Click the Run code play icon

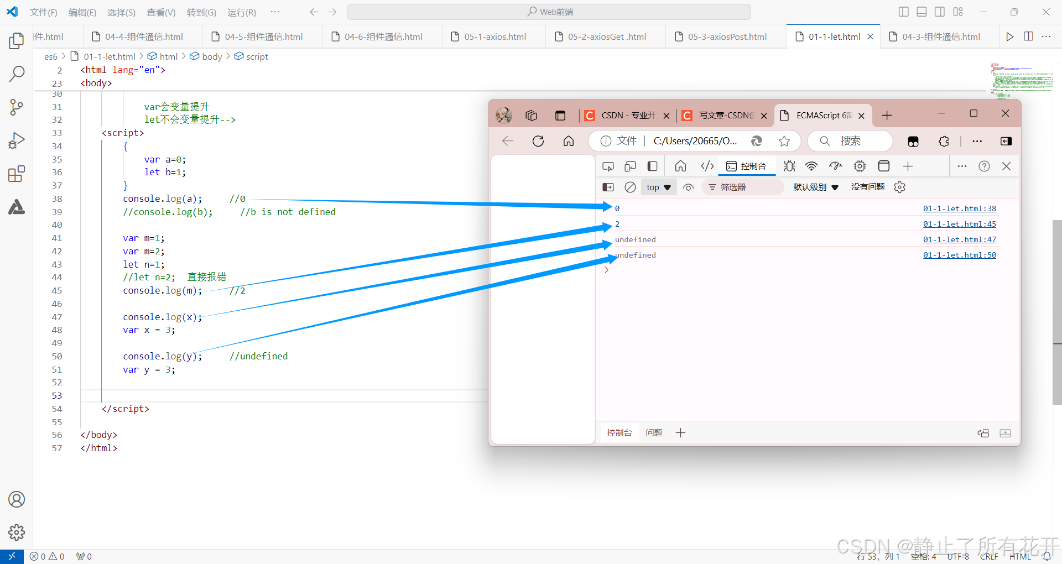tap(1010, 36)
